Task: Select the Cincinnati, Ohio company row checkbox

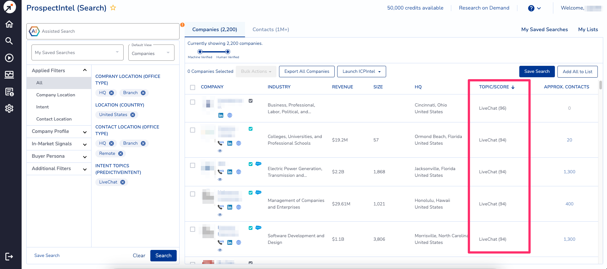Action: tap(193, 102)
